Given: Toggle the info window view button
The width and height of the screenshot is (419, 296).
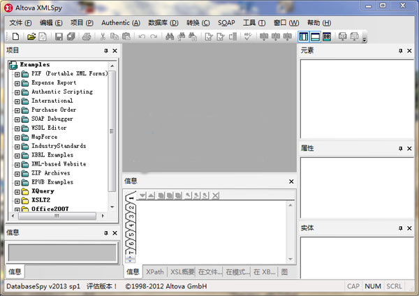Looking at the screenshot, I should click(x=315, y=36).
